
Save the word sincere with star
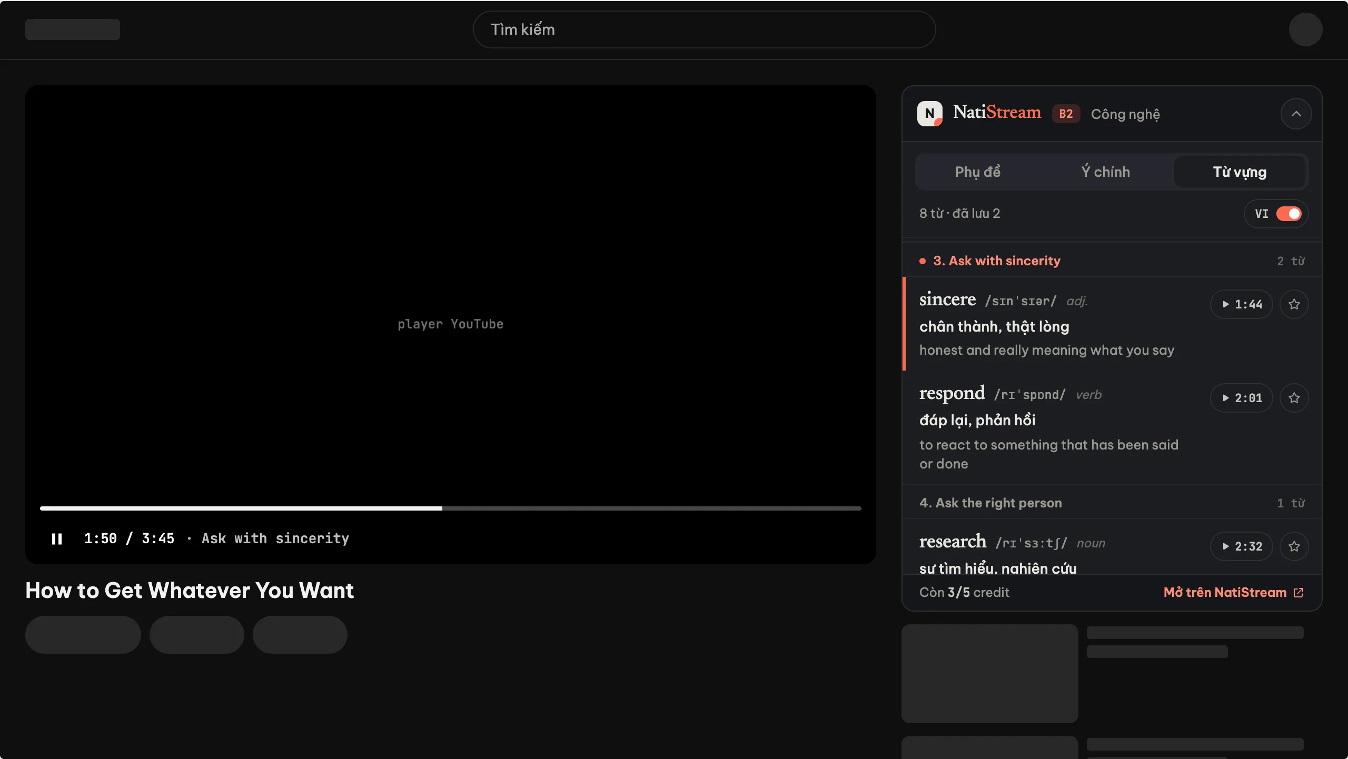click(1294, 304)
